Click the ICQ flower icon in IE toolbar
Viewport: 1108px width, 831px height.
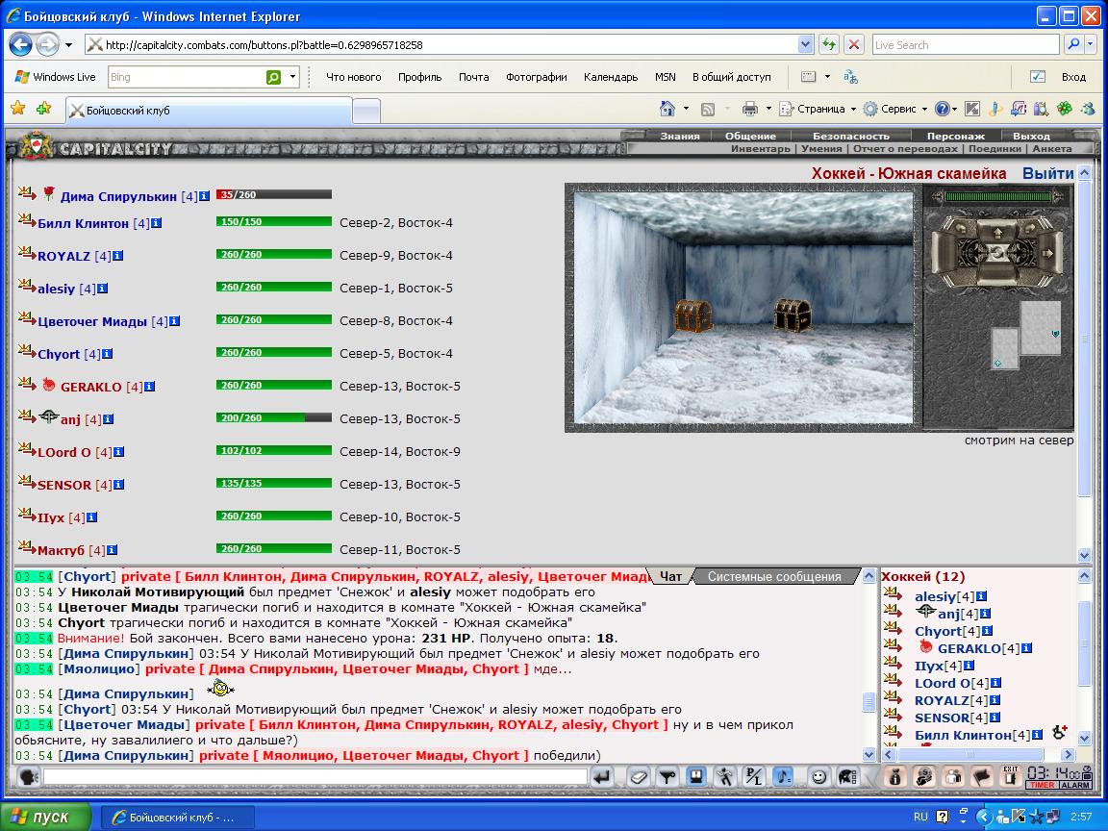coord(1064,109)
